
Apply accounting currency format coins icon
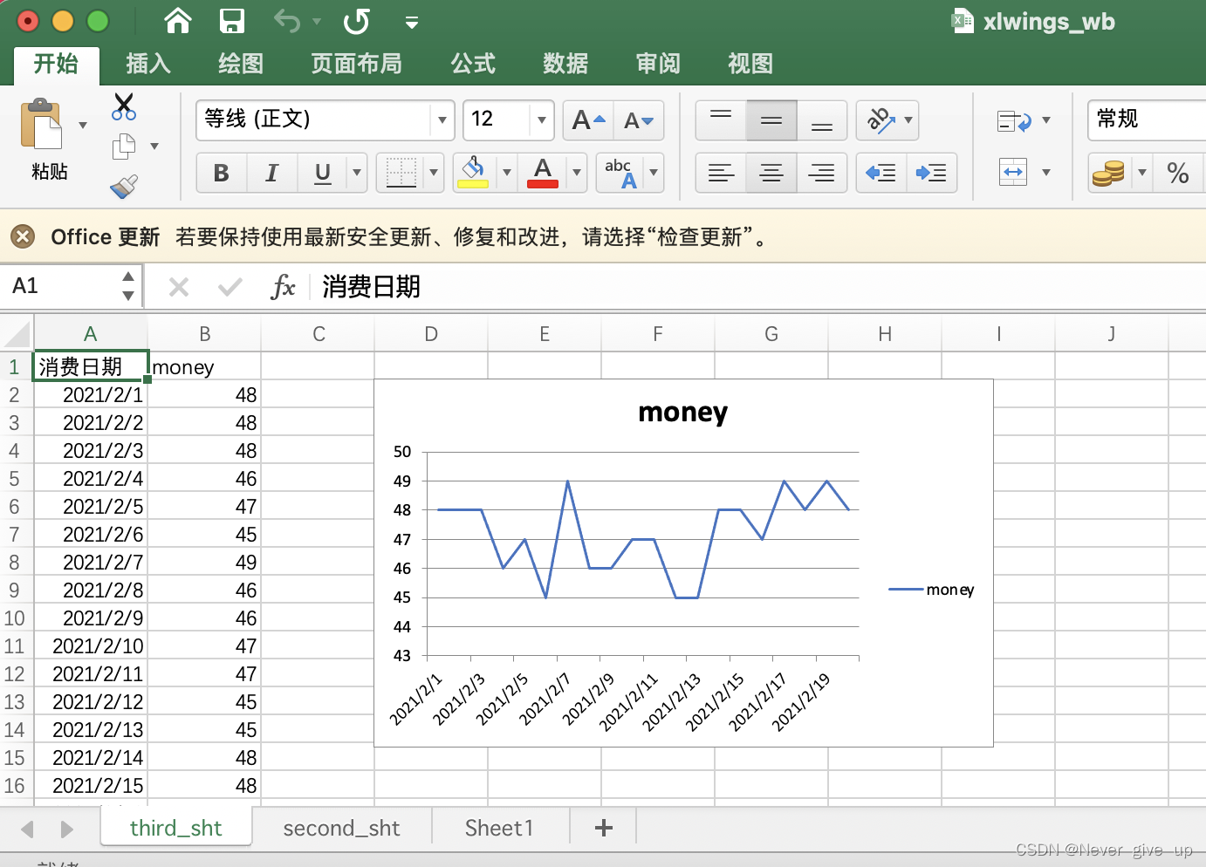point(1108,173)
